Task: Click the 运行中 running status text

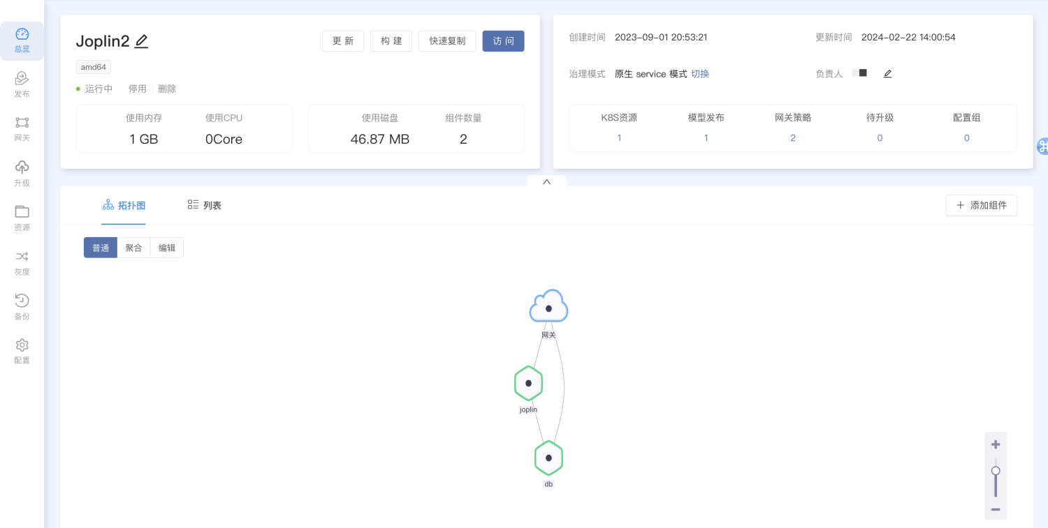Action: point(99,89)
